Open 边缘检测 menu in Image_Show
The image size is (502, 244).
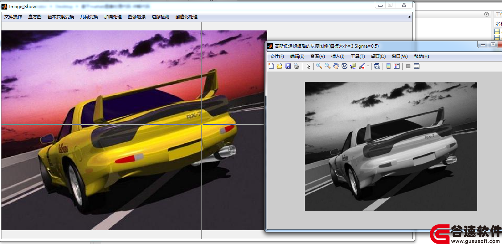[160, 17]
